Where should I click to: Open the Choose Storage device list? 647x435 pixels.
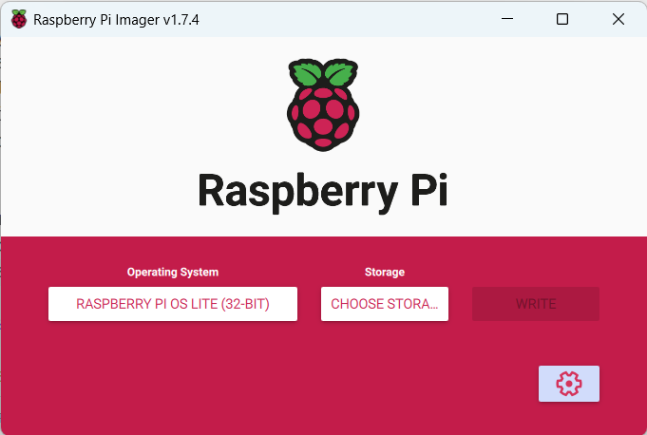(x=384, y=304)
